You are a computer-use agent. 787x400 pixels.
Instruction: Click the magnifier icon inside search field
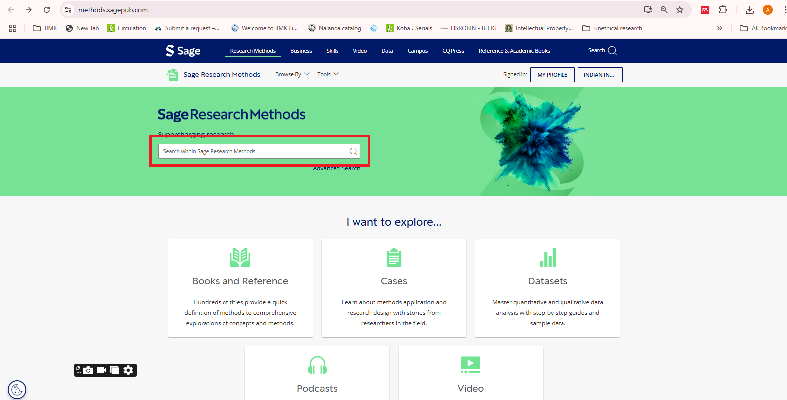[353, 151]
